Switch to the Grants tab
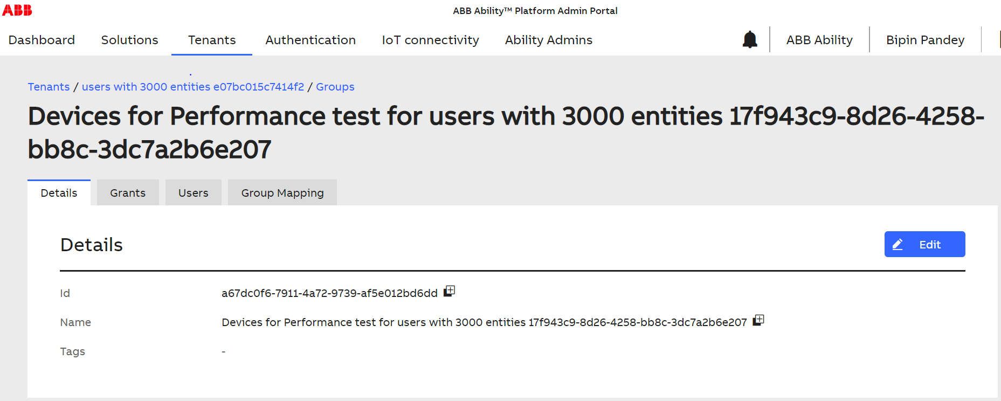 coord(128,192)
